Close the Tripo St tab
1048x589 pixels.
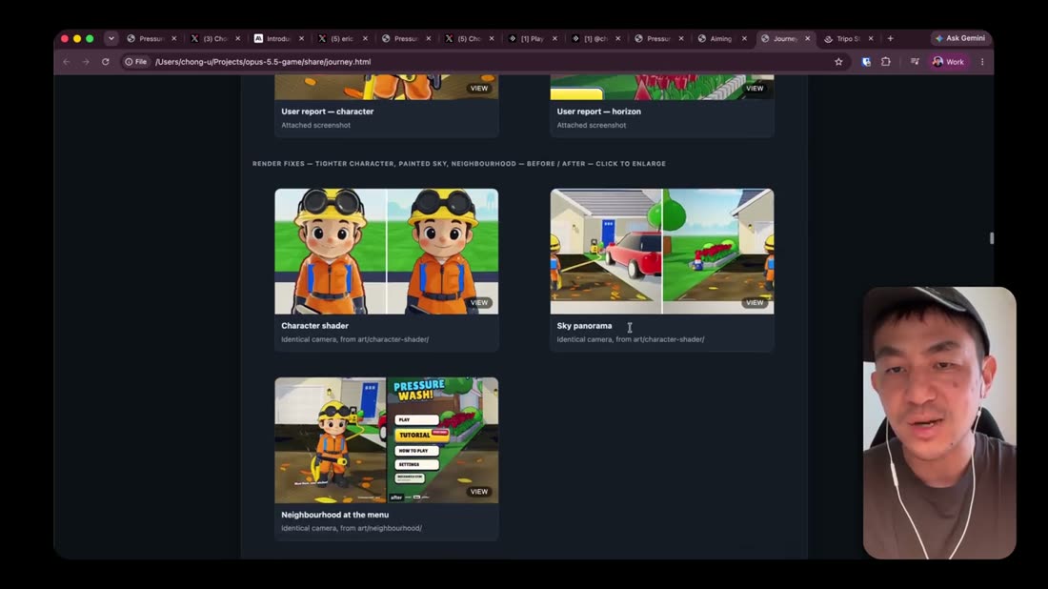click(x=871, y=39)
